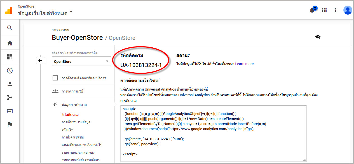Click the Buyer-OpenStore title text

(77, 38)
